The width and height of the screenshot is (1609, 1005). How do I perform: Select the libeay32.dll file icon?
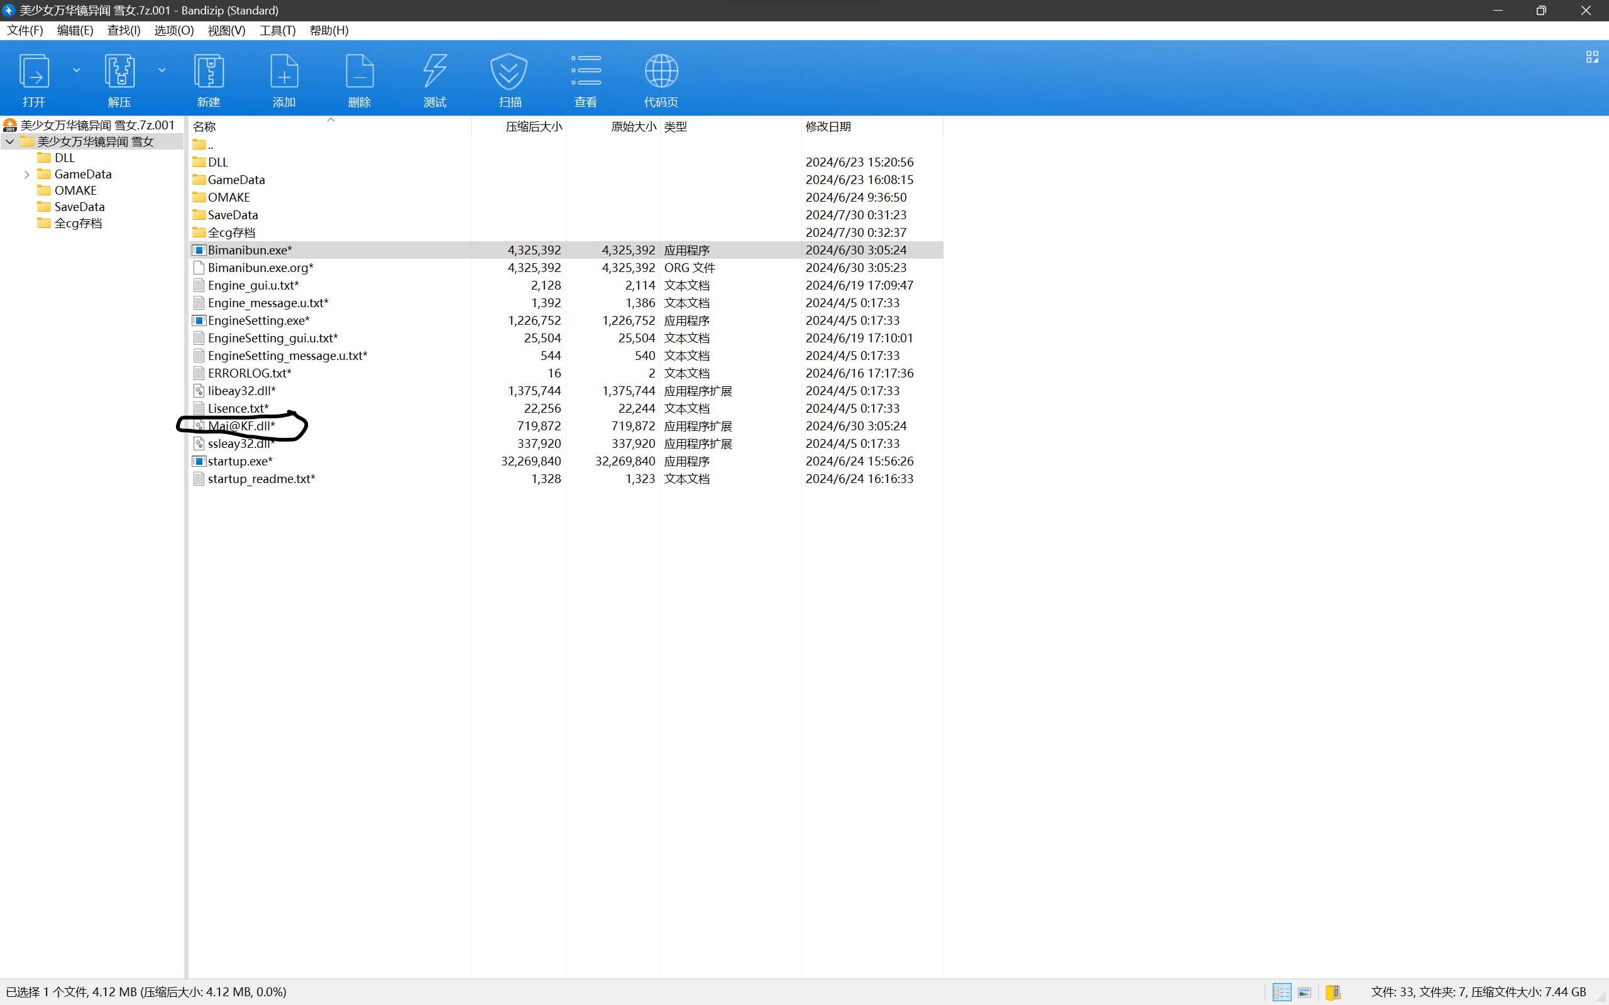[x=199, y=391]
